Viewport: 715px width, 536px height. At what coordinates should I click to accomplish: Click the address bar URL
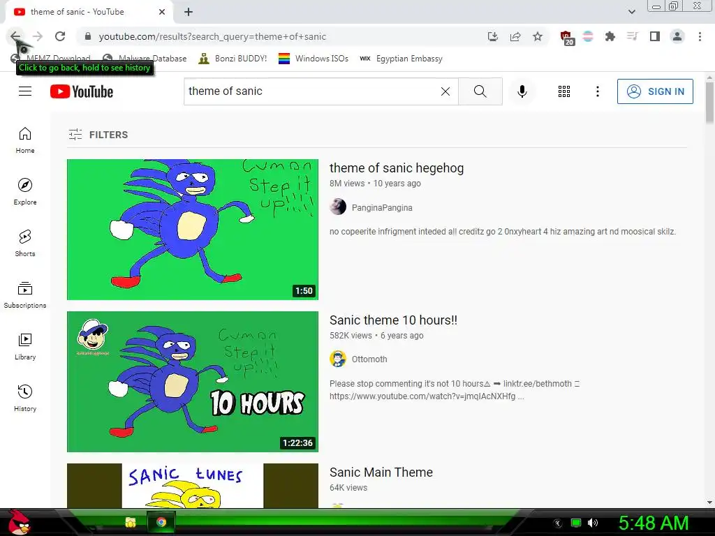click(x=212, y=36)
